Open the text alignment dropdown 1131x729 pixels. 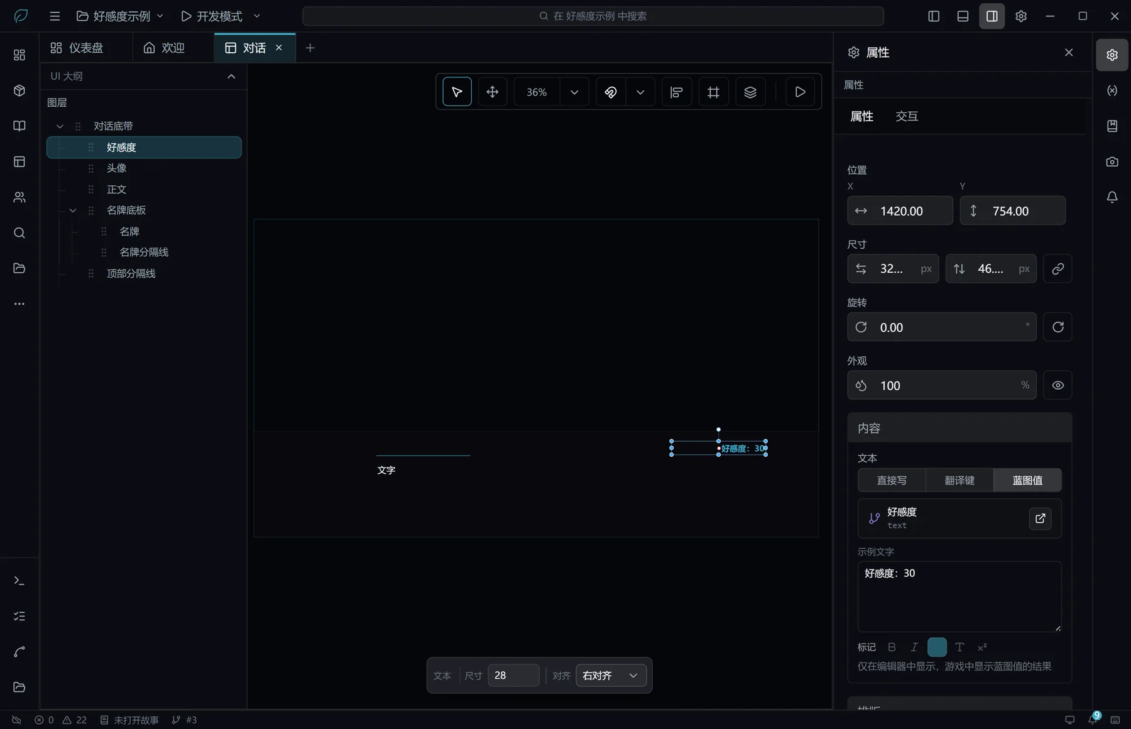coord(611,676)
